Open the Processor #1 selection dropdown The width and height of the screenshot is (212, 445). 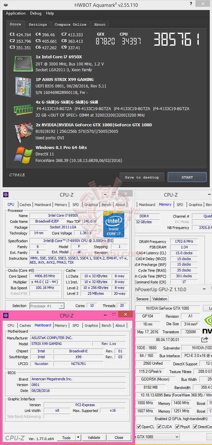tap(47, 306)
